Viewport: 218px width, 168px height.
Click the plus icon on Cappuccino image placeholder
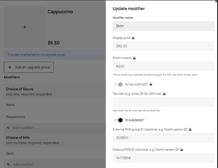(x=24, y=27)
